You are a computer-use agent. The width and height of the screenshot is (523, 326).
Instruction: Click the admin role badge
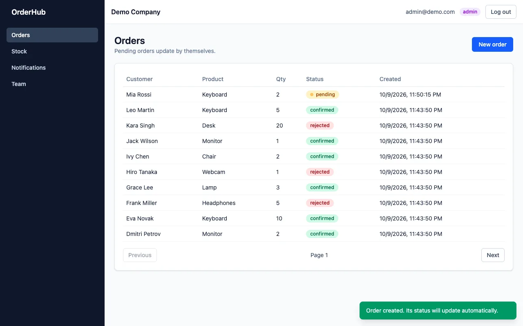(x=470, y=12)
